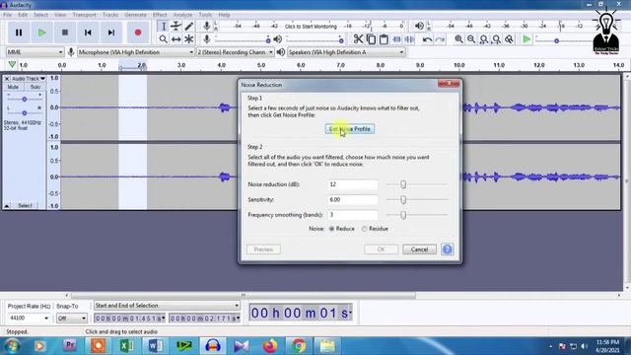Viewport: 631px width, 355px height.
Task: Open the Audio Track name dropdown
Action: coord(29,79)
